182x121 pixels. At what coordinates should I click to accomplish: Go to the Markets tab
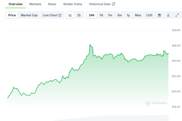tap(35, 4)
